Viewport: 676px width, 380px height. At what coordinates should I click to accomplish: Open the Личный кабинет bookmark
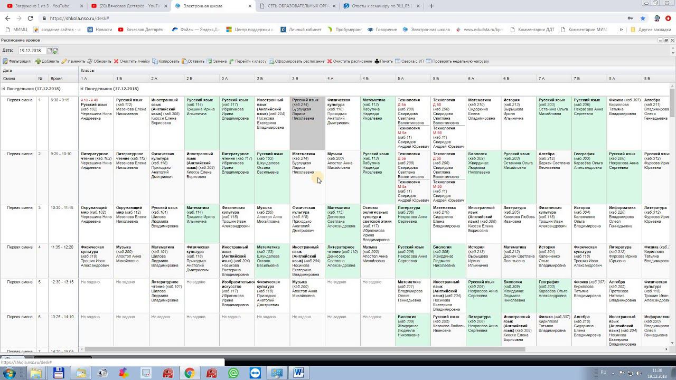(301, 30)
